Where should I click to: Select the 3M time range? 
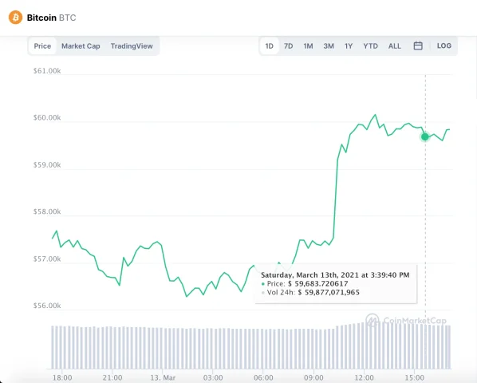click(329, 46)
